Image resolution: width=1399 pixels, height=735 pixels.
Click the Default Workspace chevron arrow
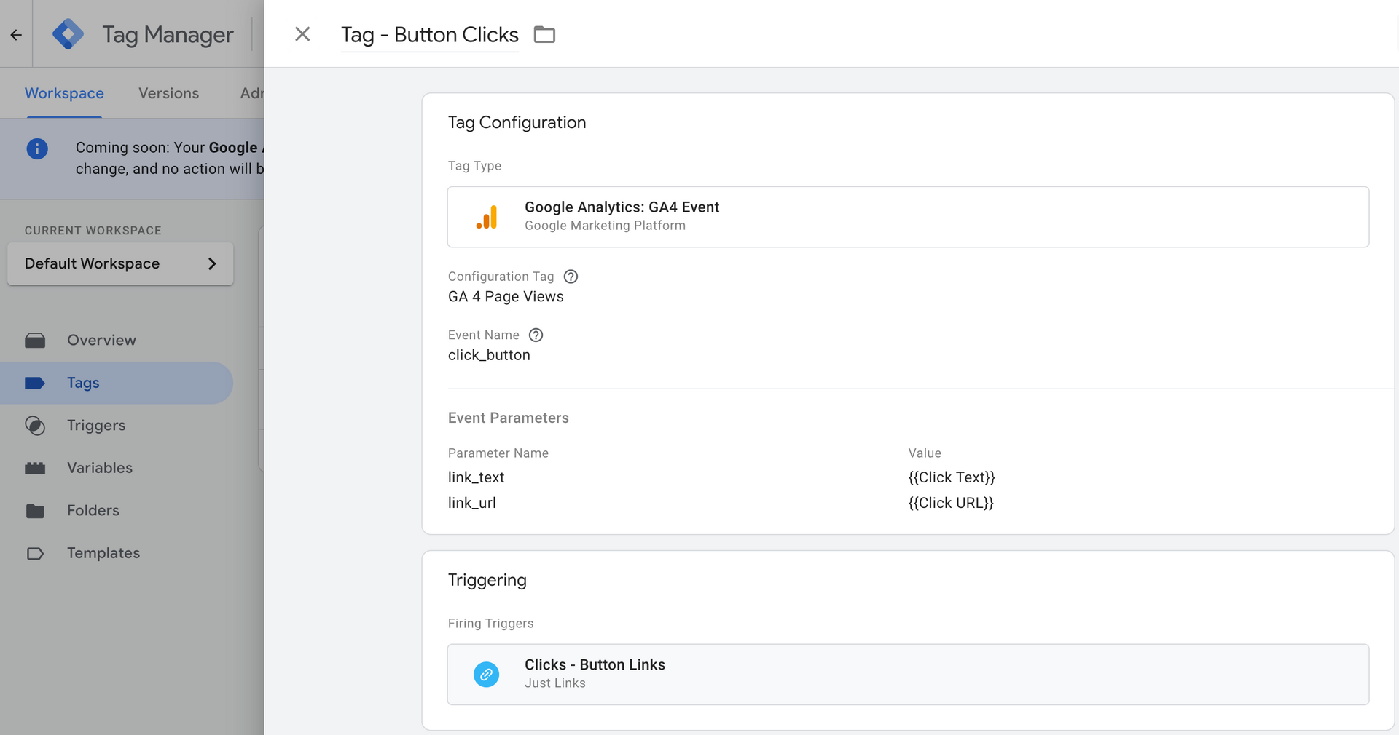pyautogui.click(x=212, y=263)
